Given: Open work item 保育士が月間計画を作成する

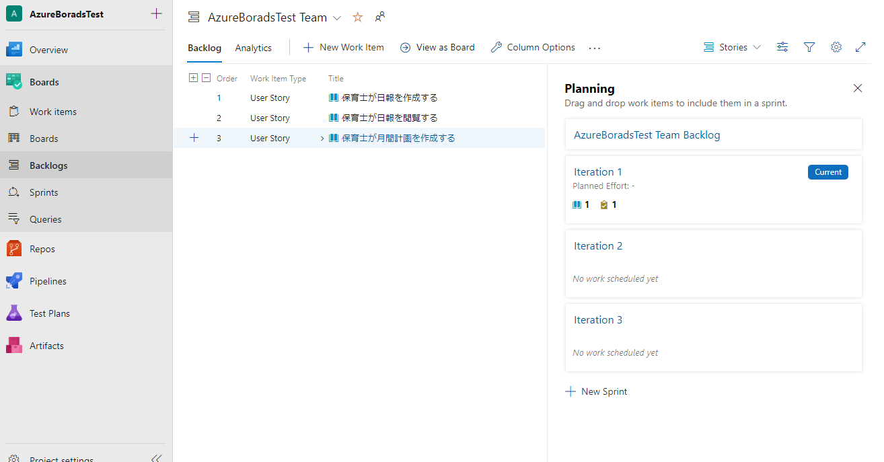Looking at the screenshot, I should click(x=398, y=139).
